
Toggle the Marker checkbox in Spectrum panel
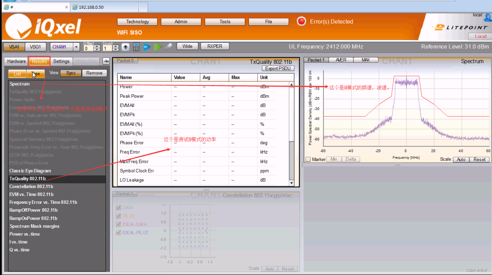tap(308, 159)
